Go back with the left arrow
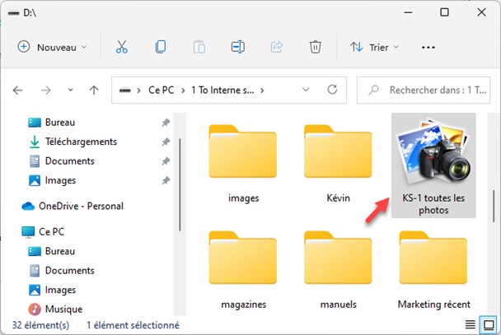This screenshot has height=335, width=501. [18, 90]
